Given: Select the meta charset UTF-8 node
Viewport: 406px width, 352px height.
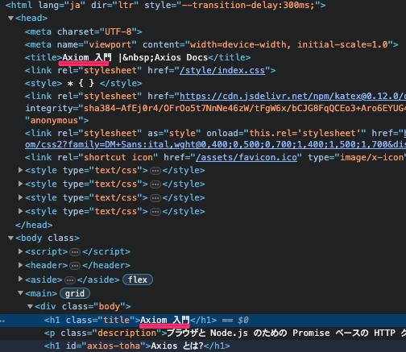Looking at the screenshot, I should [84, 31].
